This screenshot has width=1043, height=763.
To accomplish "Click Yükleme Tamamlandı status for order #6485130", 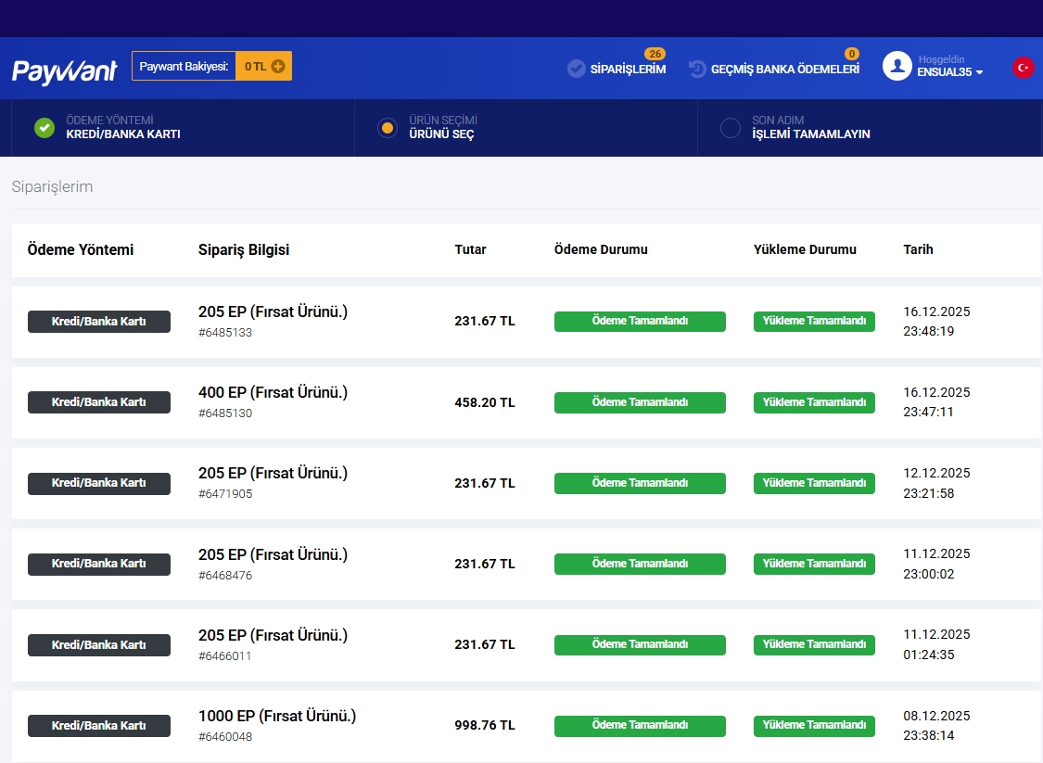I will pyautogui.click(x=814, y=402).
